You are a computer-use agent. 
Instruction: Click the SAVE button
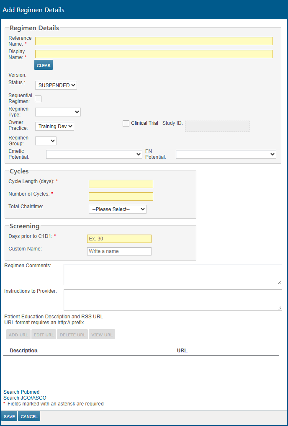[x=9, y=416]
